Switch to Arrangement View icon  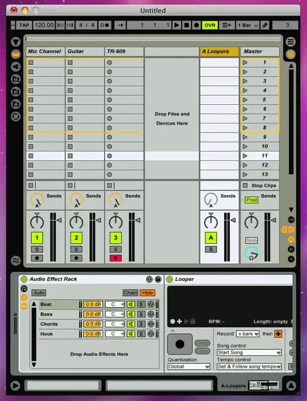pyautogui.click(x=291, y=42)
